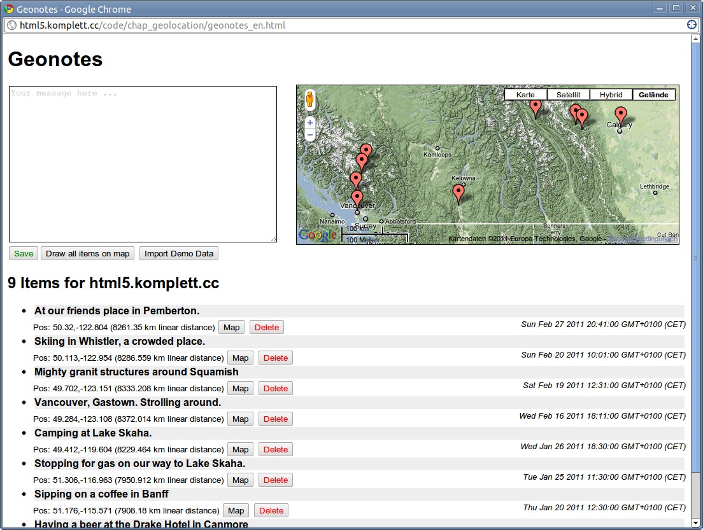Click the green Save button
703x530 pixels.
point(24,253)
